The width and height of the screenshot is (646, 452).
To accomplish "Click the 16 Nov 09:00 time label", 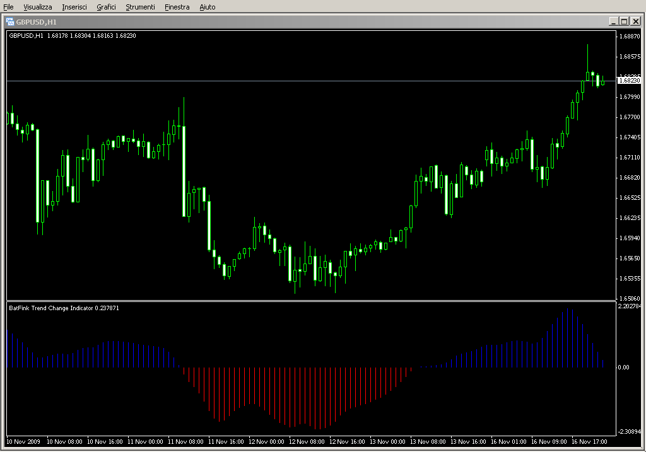I will tap(549, 442).
